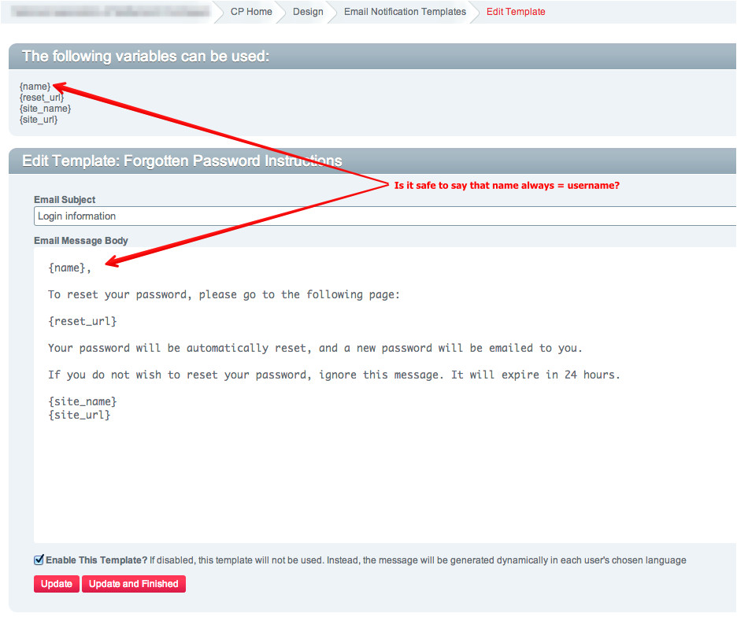Select the {site_url} variable in the list

tap(39, 120)
